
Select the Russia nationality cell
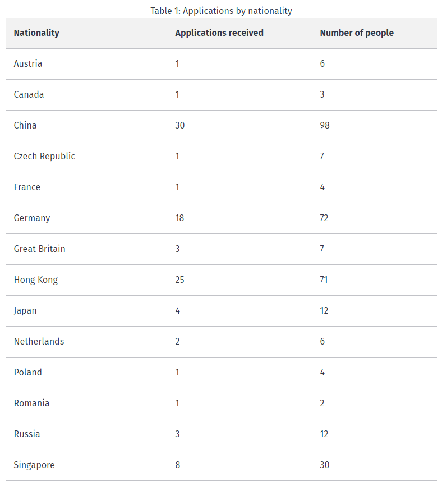pyautogui.click(x=27, y=434)
